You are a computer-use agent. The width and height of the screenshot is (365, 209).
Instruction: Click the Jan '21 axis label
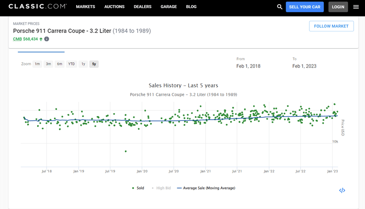point(206,171)
